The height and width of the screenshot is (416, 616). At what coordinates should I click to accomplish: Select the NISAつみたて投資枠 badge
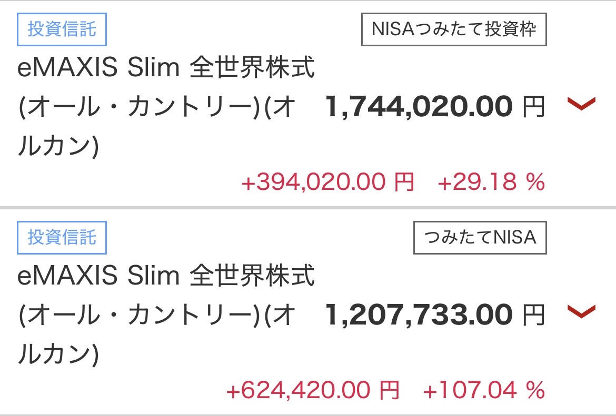tap(454, 29)
